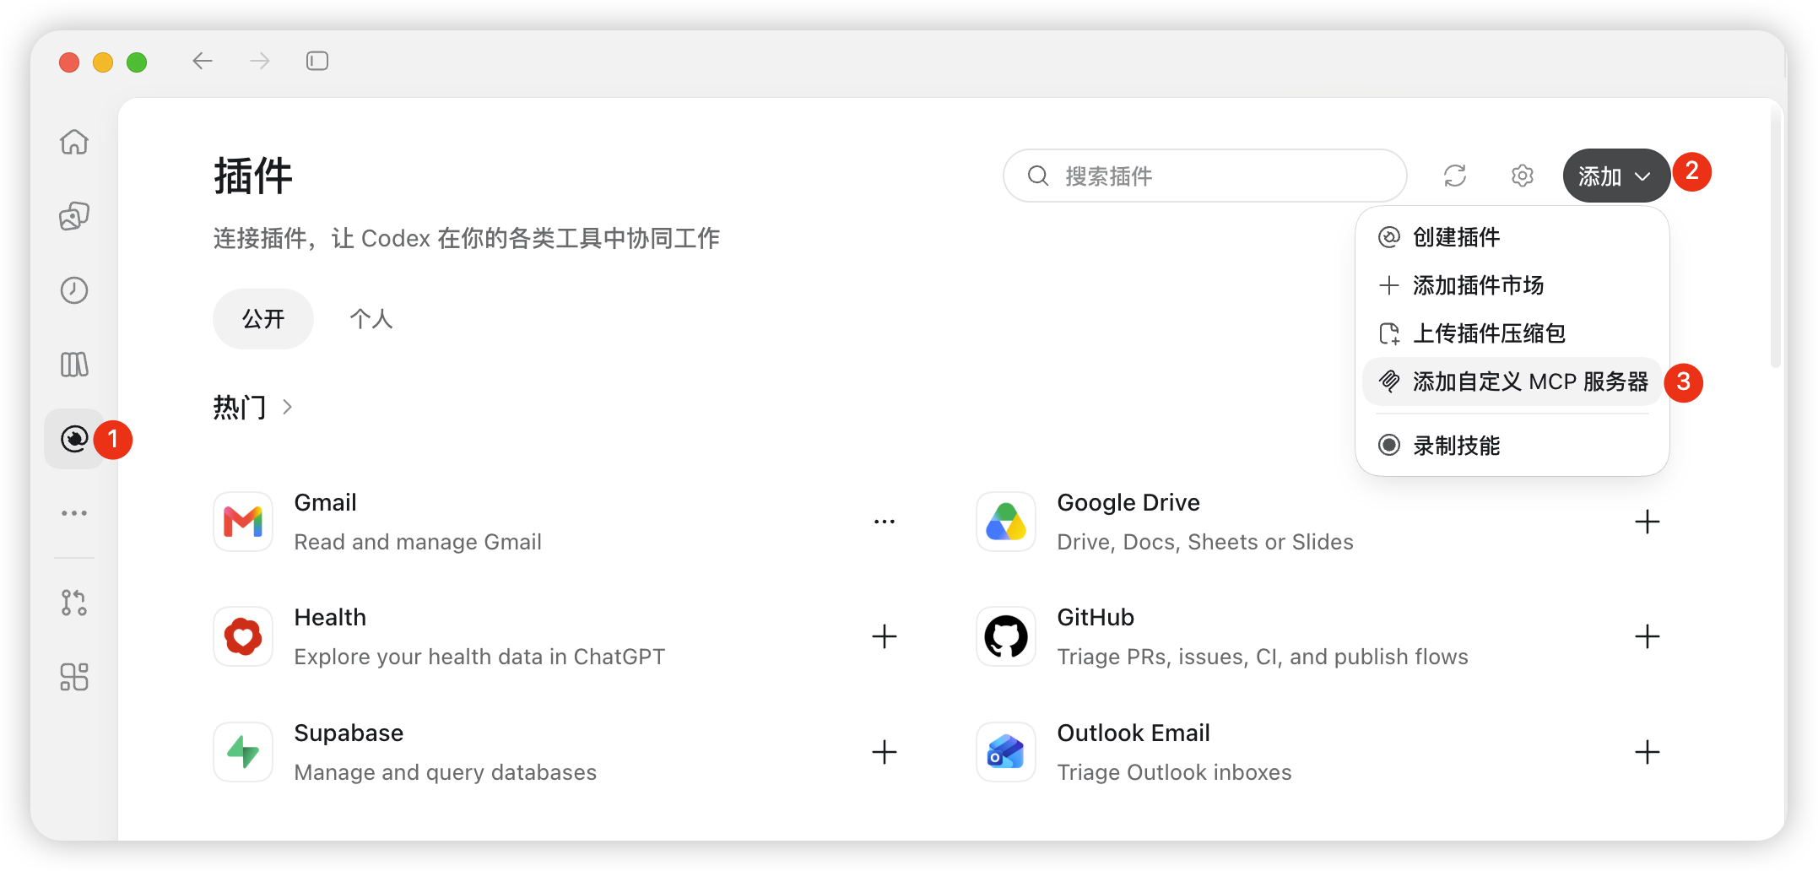
Task: Click the "Manage and query databases" description
Action: click(x=445, y=772)
